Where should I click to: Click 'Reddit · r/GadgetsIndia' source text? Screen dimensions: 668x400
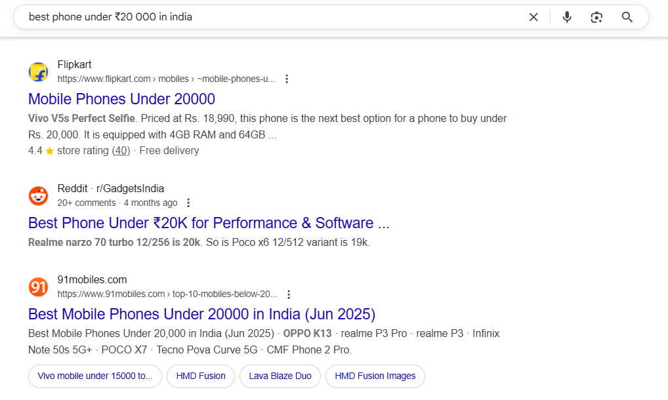coord(111,188)
